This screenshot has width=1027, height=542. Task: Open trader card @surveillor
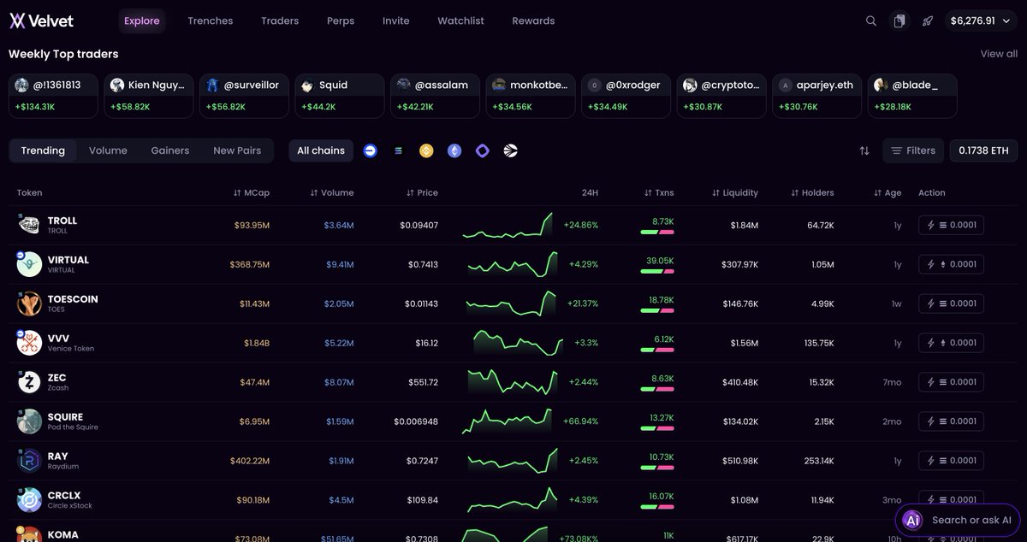pos(242,96)
